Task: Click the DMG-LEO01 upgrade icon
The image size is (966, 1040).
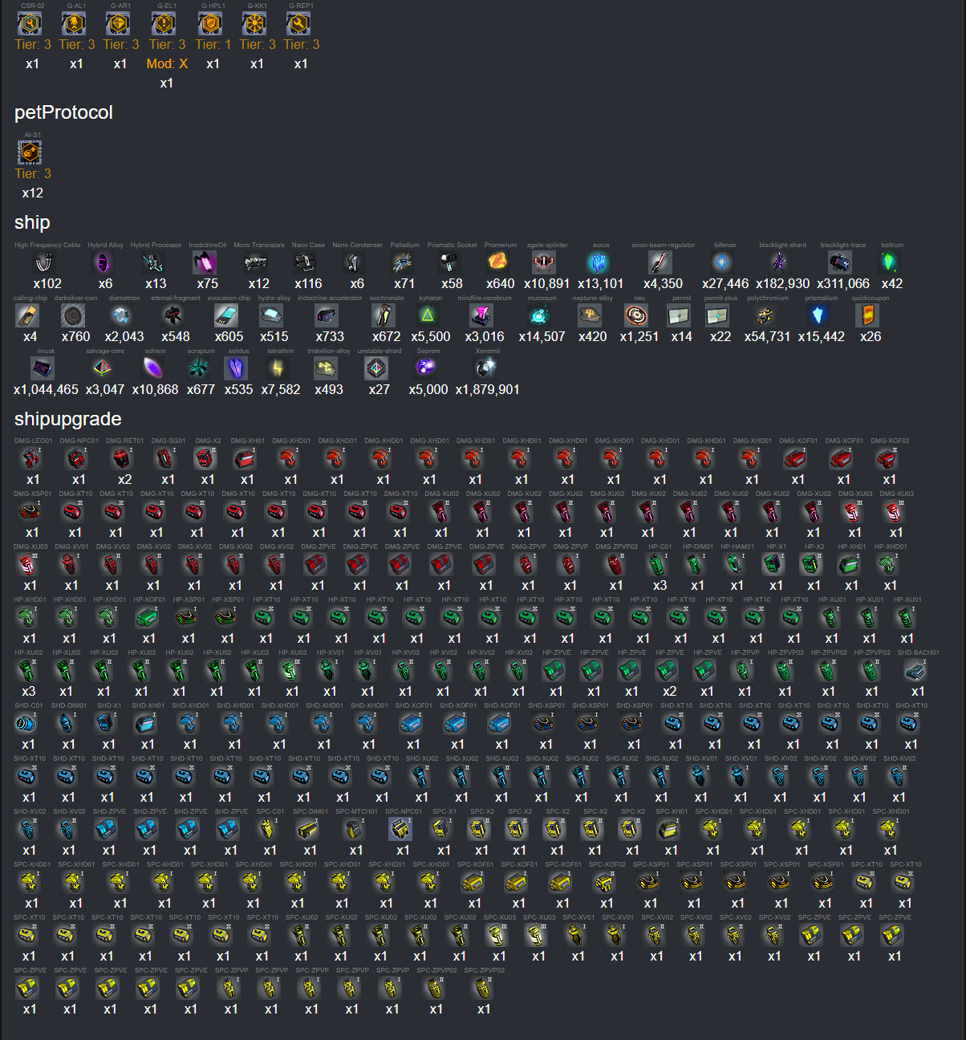Action: point(30,458)
